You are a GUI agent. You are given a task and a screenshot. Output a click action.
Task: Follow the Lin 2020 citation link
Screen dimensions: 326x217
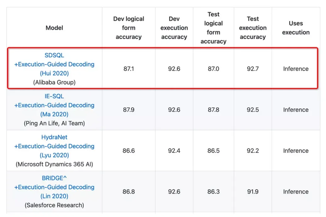pyautogui.click(x=54, y=196)
